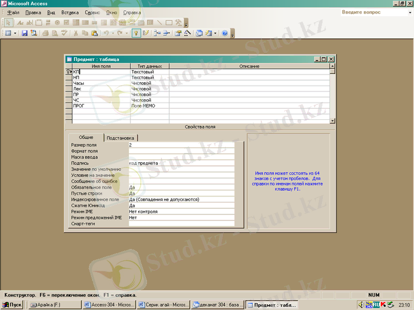Open the Пуск start button
The image size is (414, 310).
pos(12,305)
